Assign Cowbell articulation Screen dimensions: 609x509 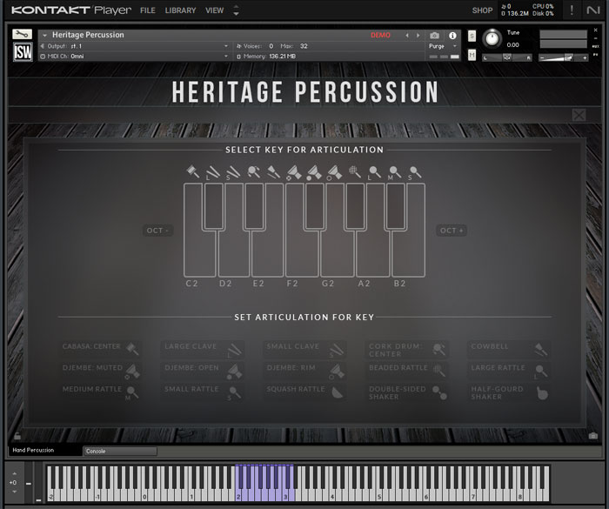tap(509, 349)
